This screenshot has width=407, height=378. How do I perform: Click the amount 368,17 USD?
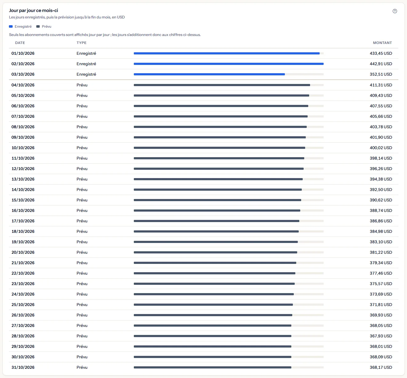click(381, 367)
